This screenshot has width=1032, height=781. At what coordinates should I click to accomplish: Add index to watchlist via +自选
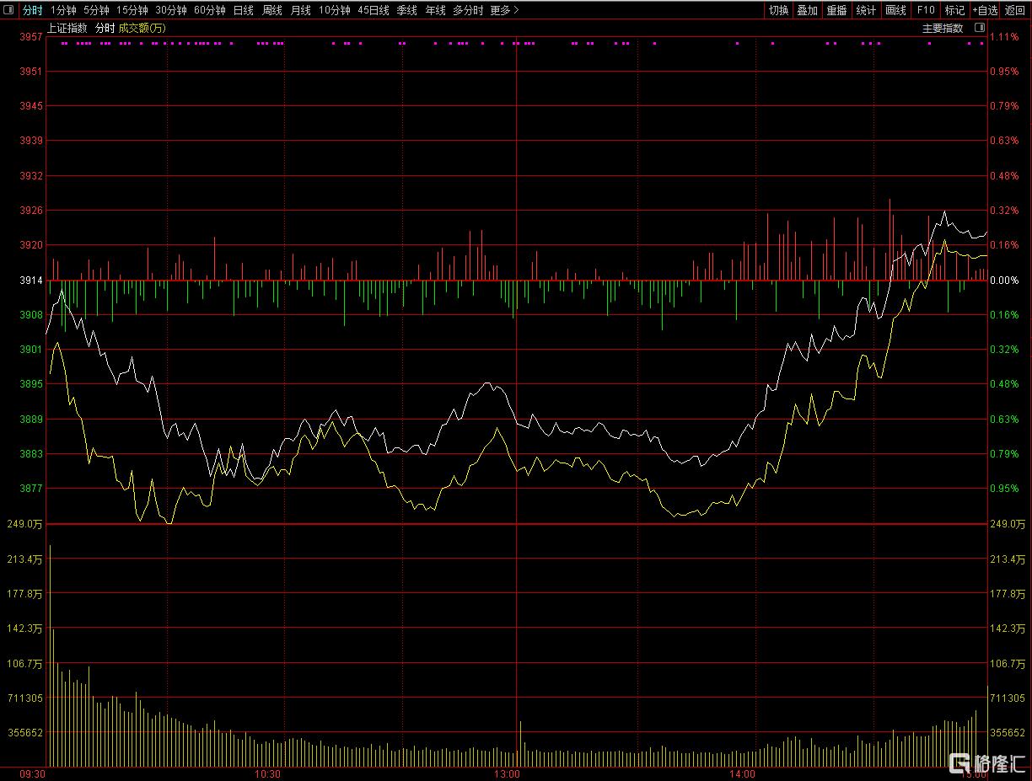click(984, 11)
